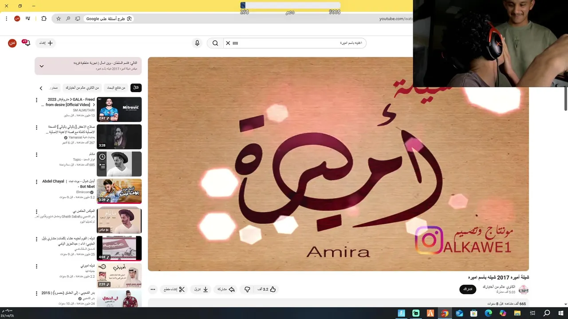Screen dimensions: 568x319
Task: Open Microsoft Store from the taskbar
Action: tap(474, 313)
